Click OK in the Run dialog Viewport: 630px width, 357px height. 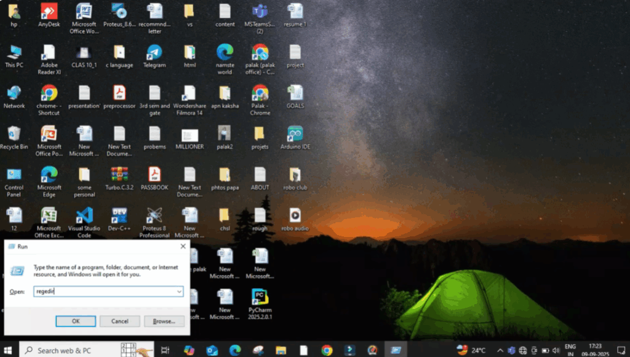[x=76, y=321]
